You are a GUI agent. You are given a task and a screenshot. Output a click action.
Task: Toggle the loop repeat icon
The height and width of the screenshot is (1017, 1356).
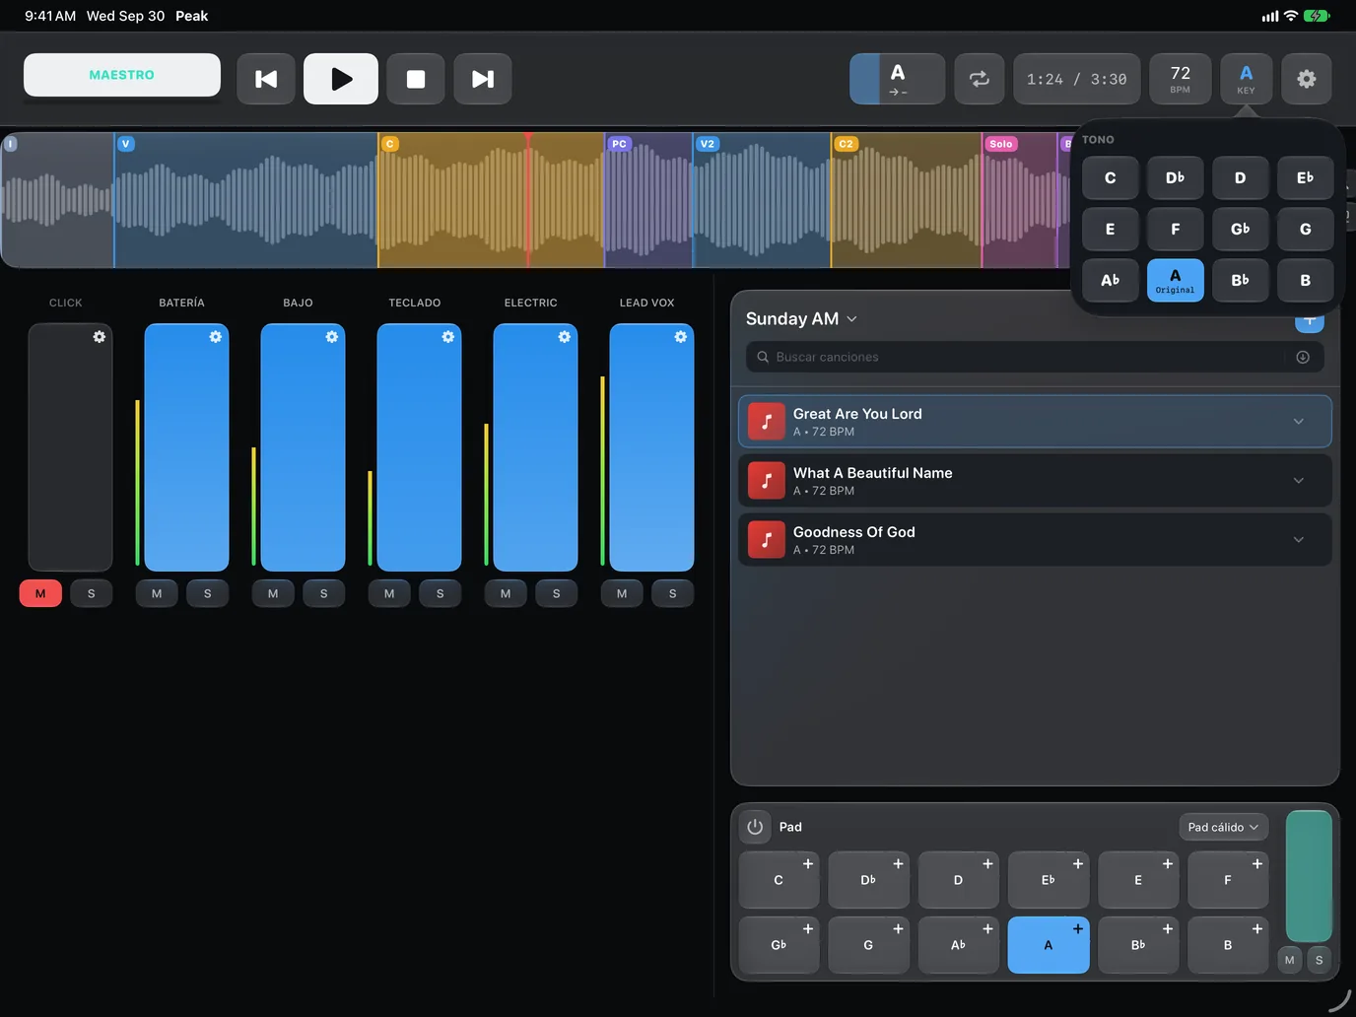pos(980,79)
